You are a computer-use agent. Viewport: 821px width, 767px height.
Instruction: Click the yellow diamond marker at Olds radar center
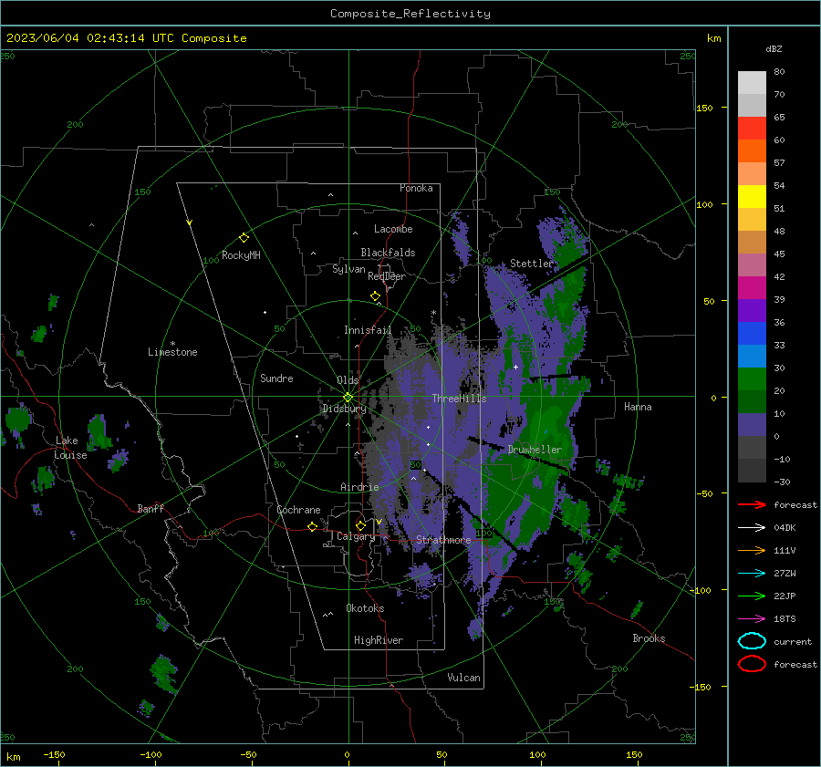pyautogui.click(x=348, y=397)
